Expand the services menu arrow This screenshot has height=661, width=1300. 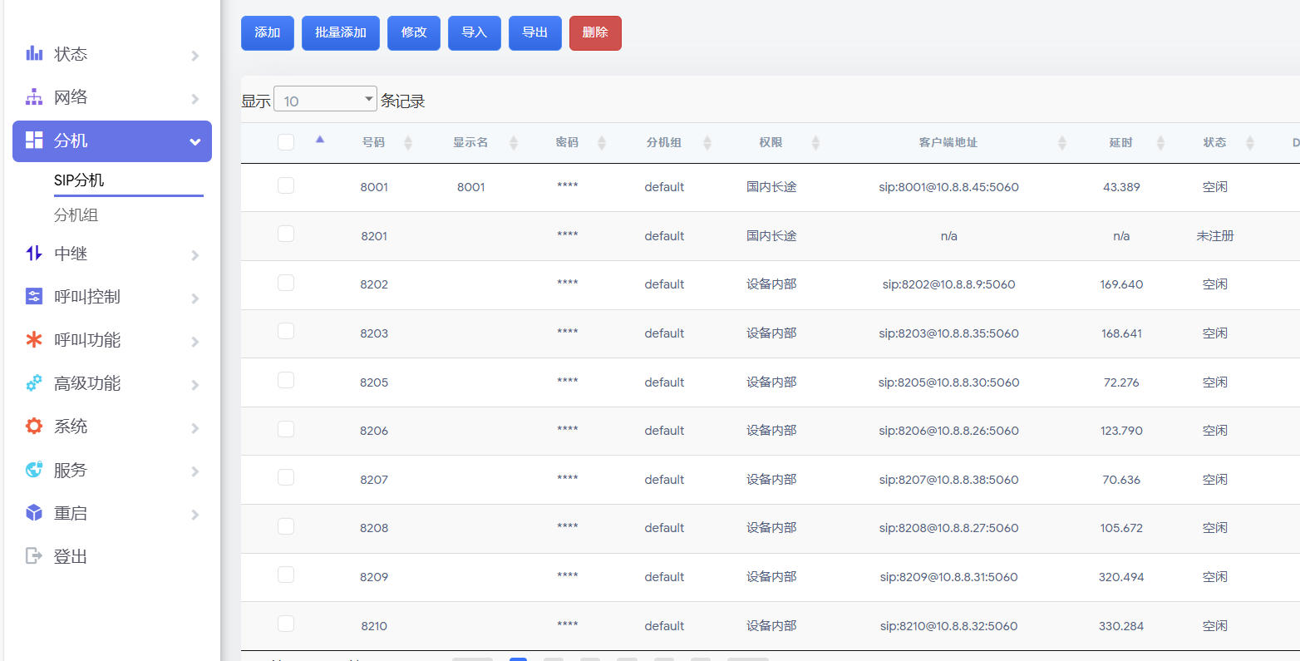click(195, 471)
